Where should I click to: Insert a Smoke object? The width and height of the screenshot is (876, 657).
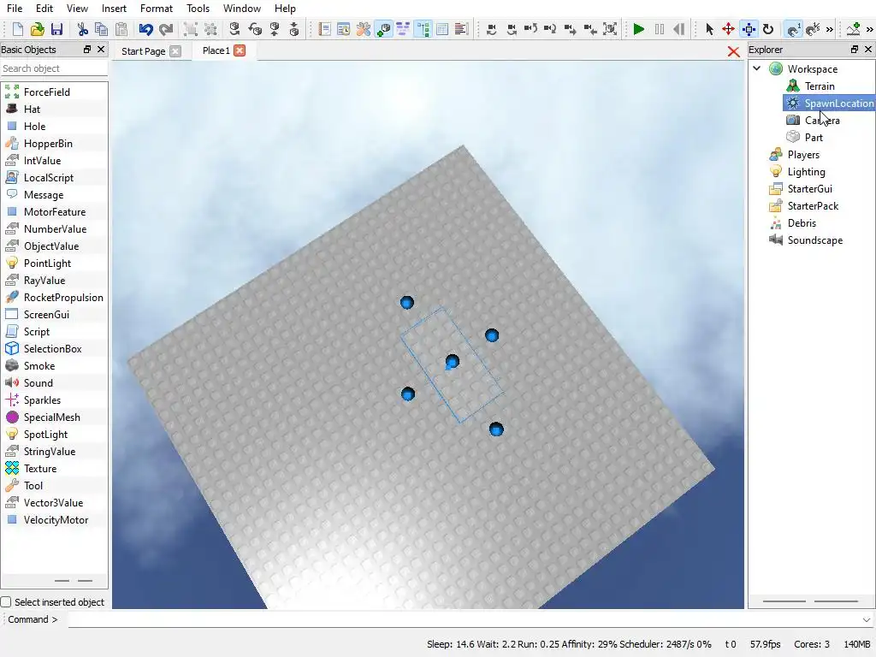pos(39,366)
